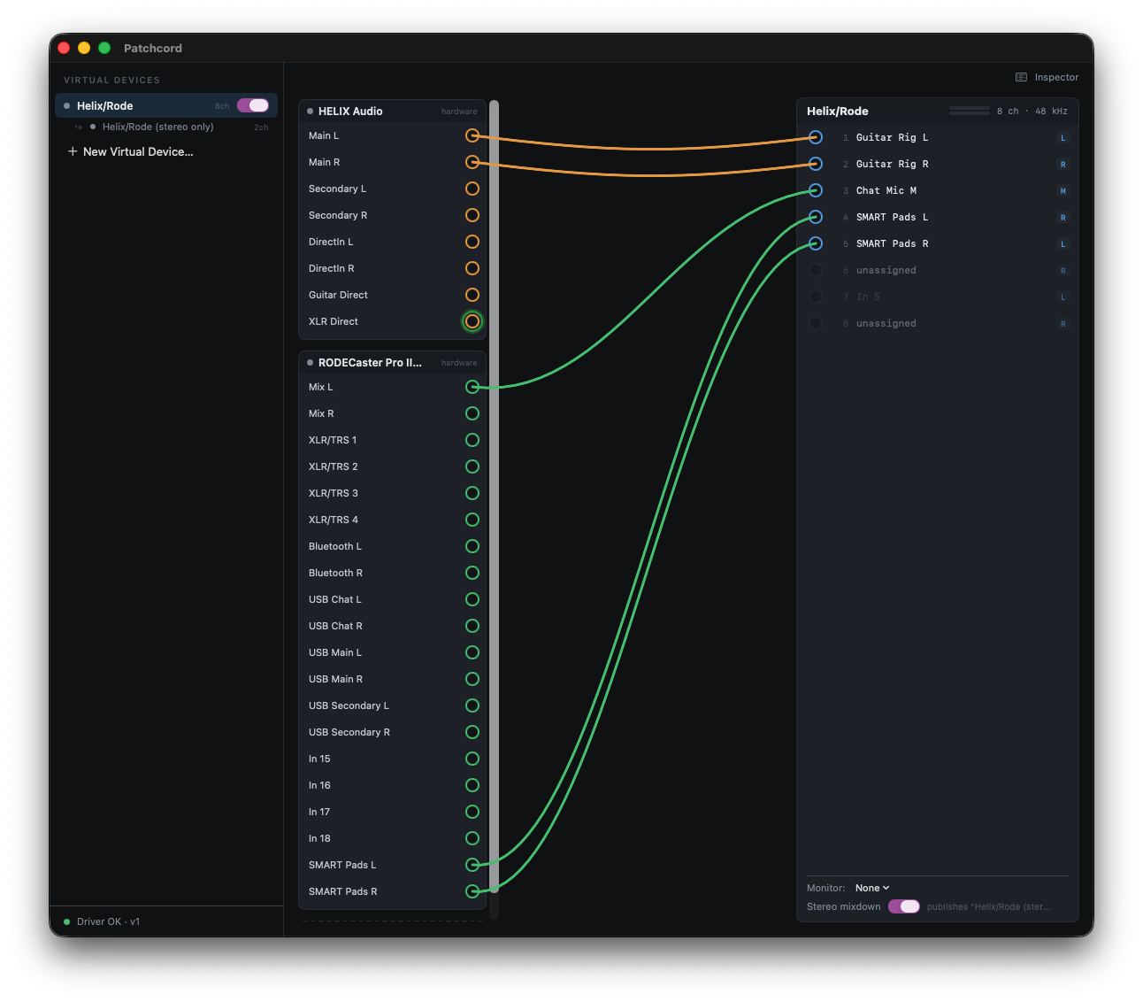This screenshot has width=1143, height=1002.
Task: Click the USB Chat R port
Action: pyautogui.click(x=472, y=626)
